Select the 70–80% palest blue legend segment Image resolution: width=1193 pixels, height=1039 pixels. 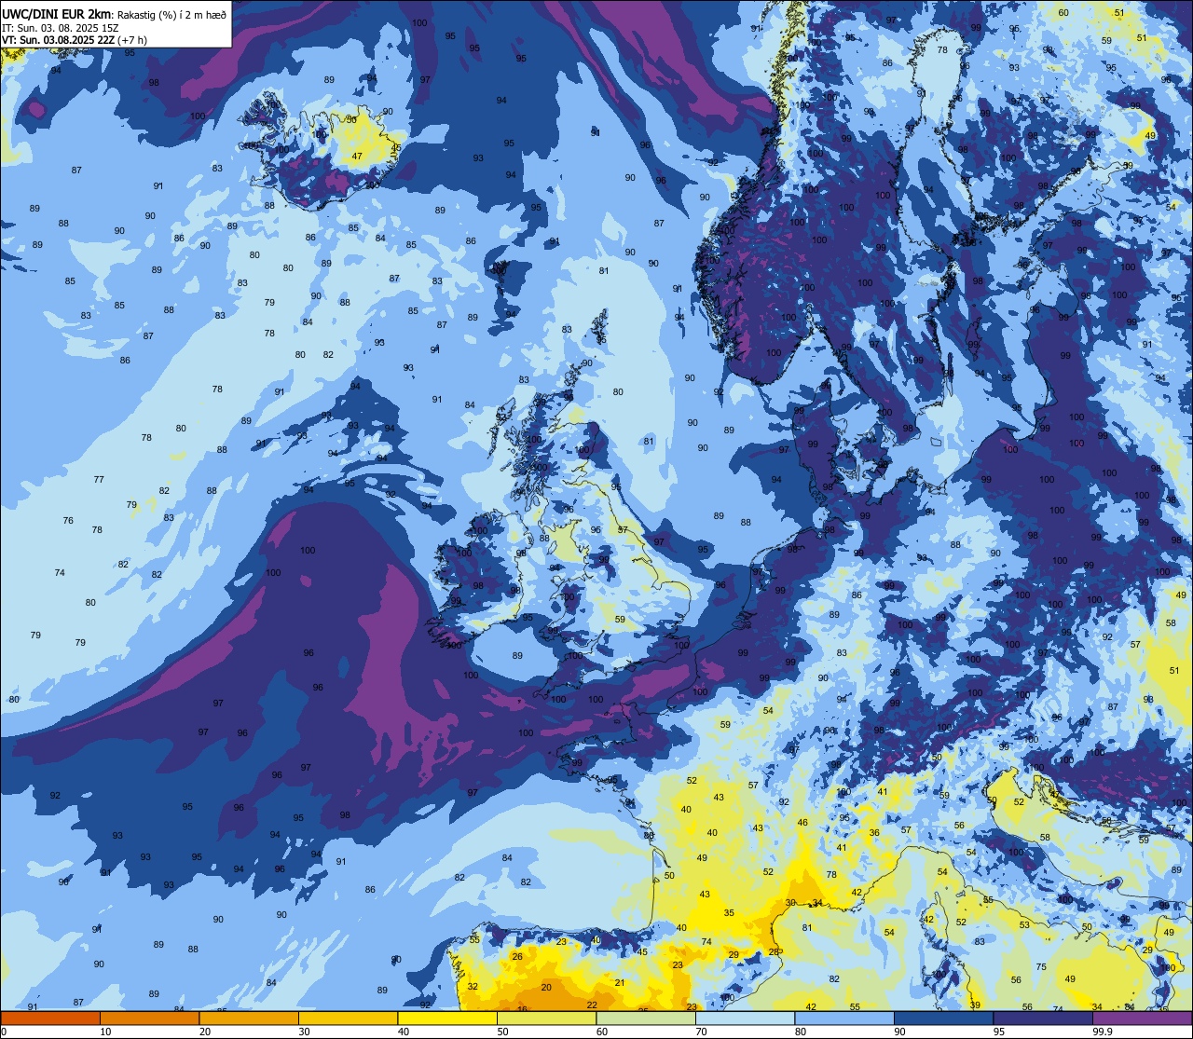[x=745, y=1018]
